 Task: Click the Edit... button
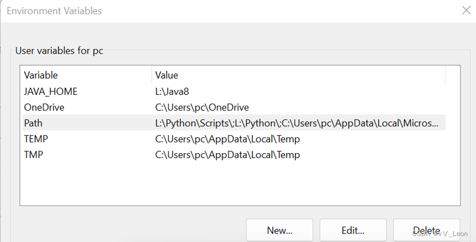353,230
